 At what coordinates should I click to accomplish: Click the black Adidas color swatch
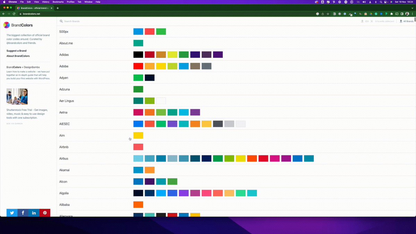(138, 55)
